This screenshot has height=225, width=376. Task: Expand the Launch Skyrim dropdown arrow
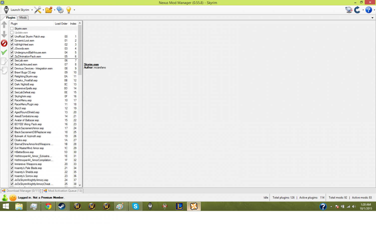click(32, 10)
